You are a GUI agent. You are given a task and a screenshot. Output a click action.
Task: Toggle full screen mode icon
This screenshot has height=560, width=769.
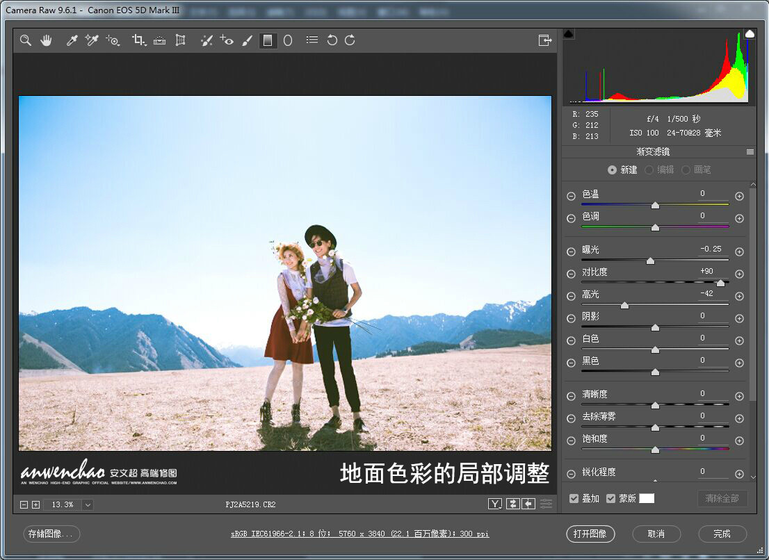pos(545,40)
